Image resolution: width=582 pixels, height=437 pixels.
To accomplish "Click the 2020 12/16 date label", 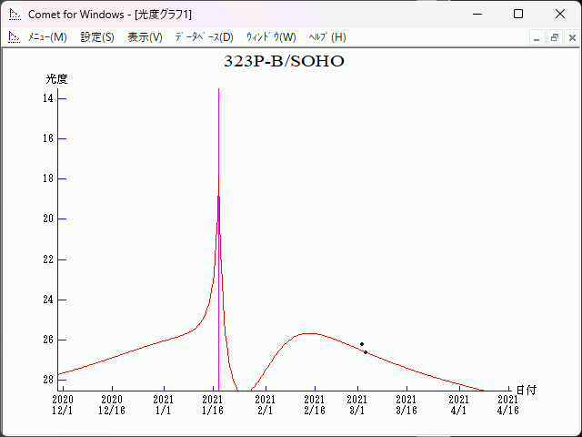I will [112, 405].
